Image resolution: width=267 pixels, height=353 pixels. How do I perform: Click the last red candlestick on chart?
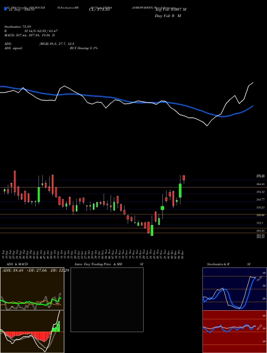(184, 178)
